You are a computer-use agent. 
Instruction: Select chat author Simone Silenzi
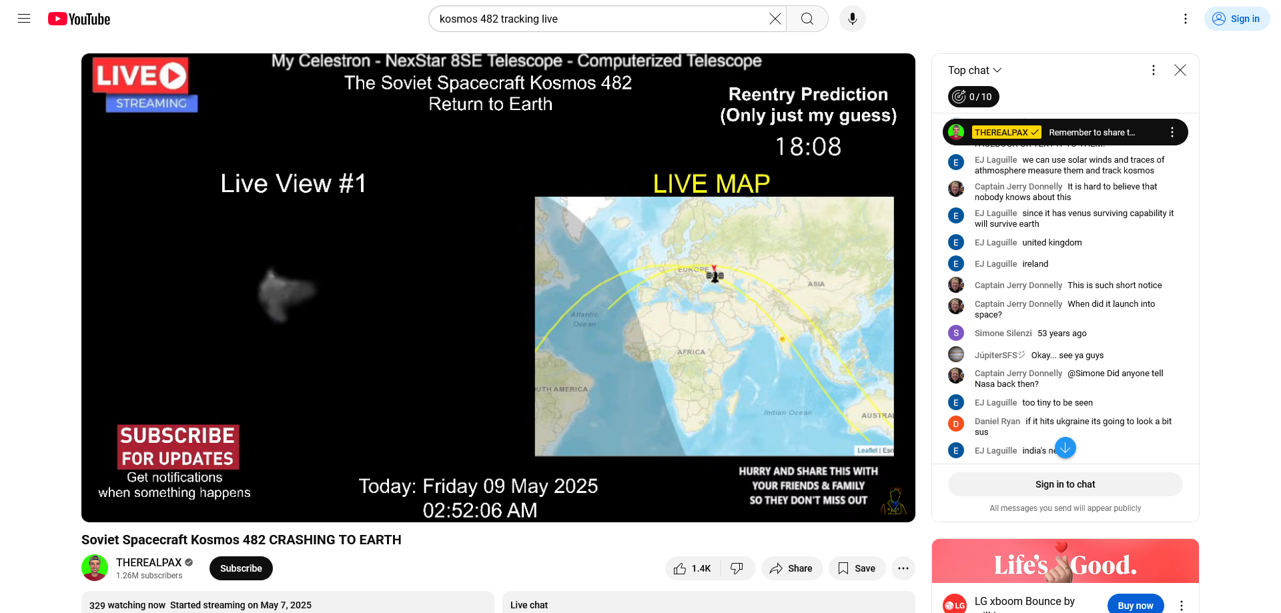[x=1003, y=334]
